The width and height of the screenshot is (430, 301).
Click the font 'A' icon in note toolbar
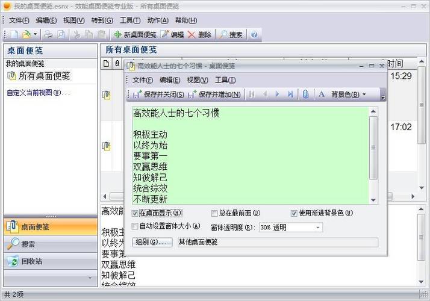pyautogui.click(x=322, y=95)
